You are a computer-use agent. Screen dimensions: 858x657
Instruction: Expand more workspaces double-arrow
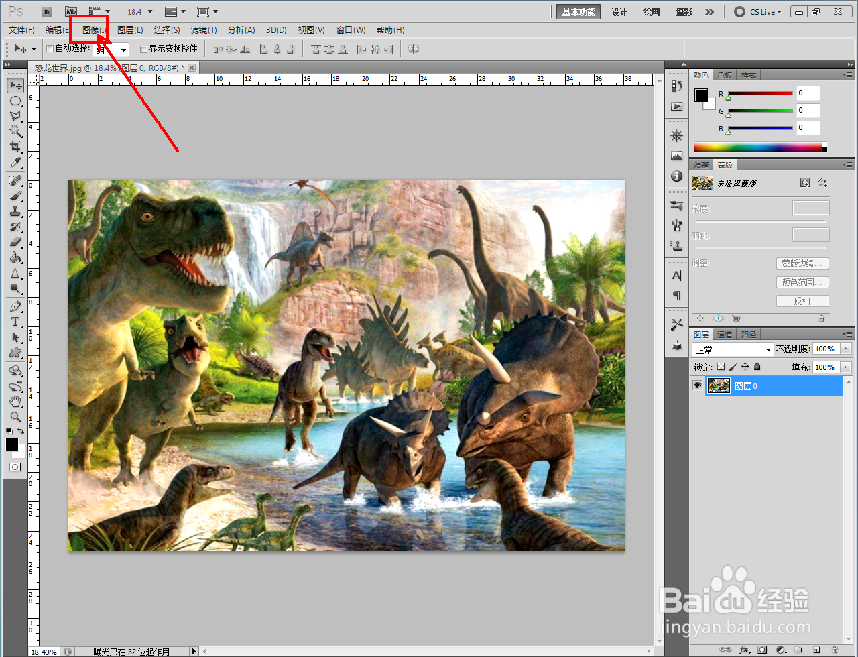[710, 11]
